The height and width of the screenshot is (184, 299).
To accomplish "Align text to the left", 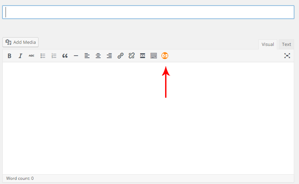I will (x=87, y=56).
